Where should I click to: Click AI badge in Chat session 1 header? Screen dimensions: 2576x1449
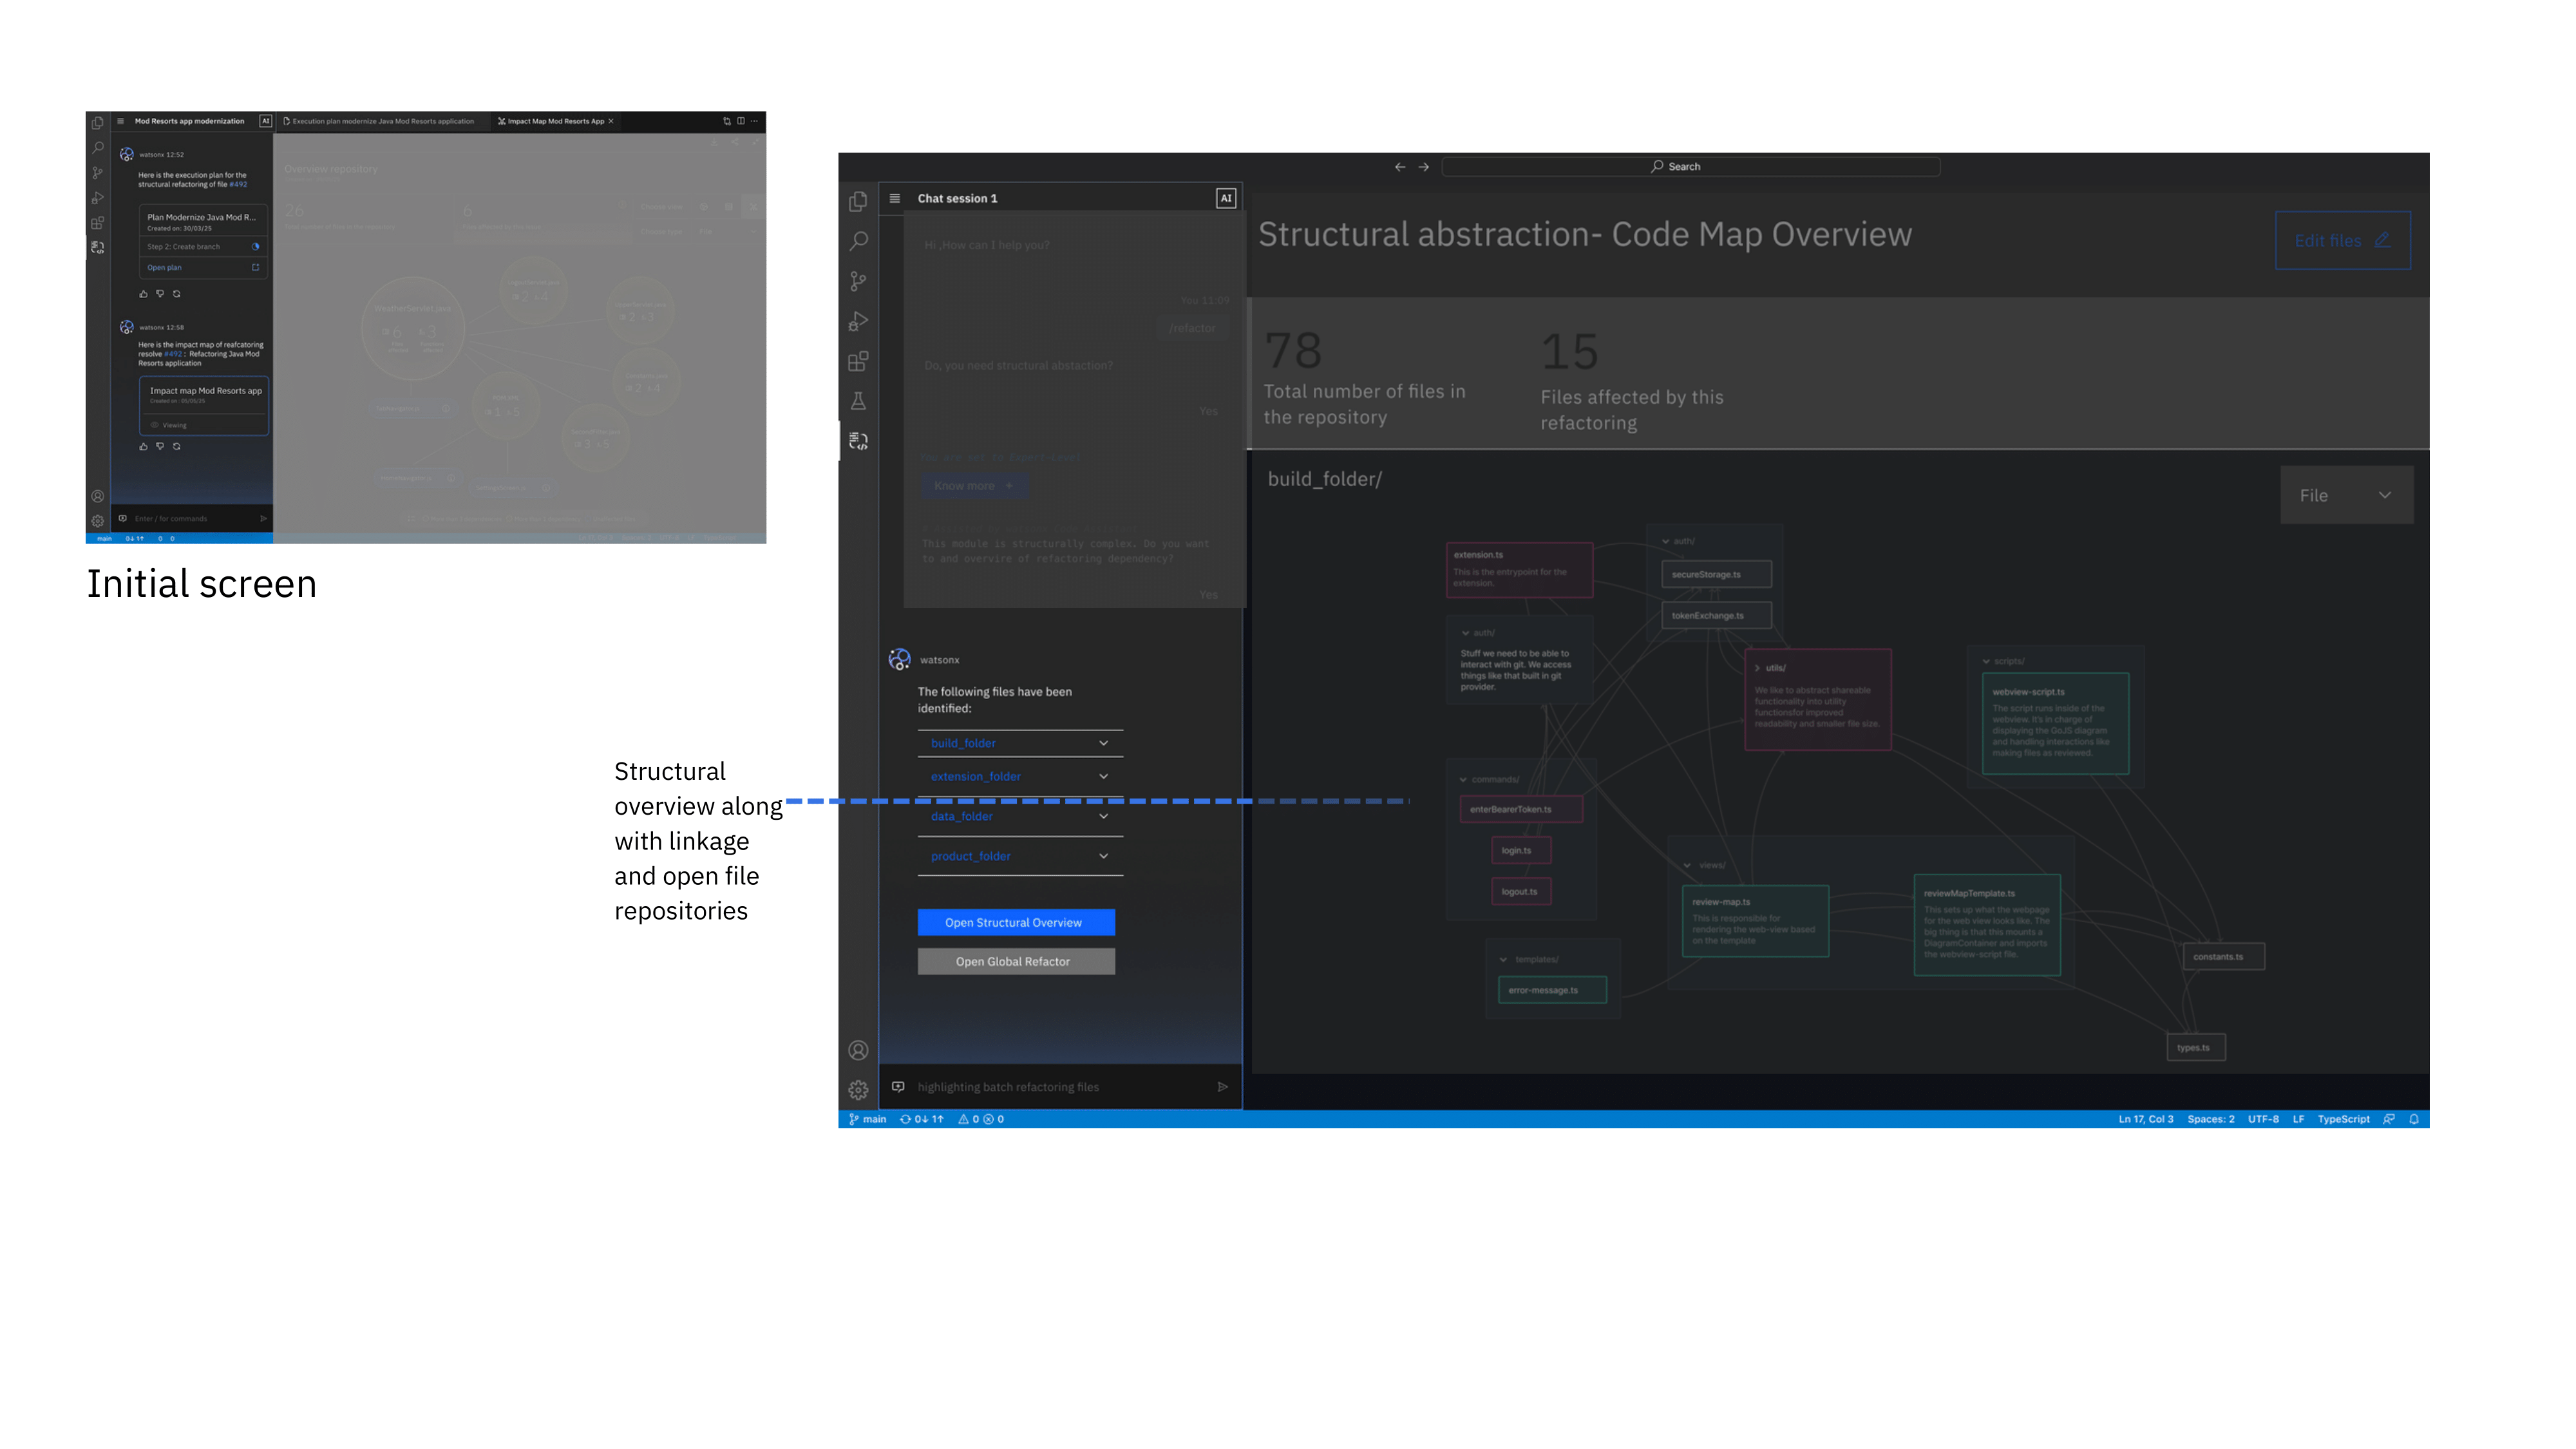click(1225, 198)
